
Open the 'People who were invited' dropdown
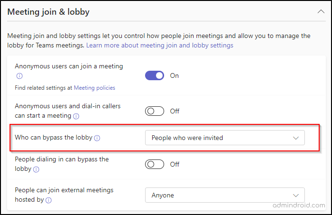coord(225,138)
